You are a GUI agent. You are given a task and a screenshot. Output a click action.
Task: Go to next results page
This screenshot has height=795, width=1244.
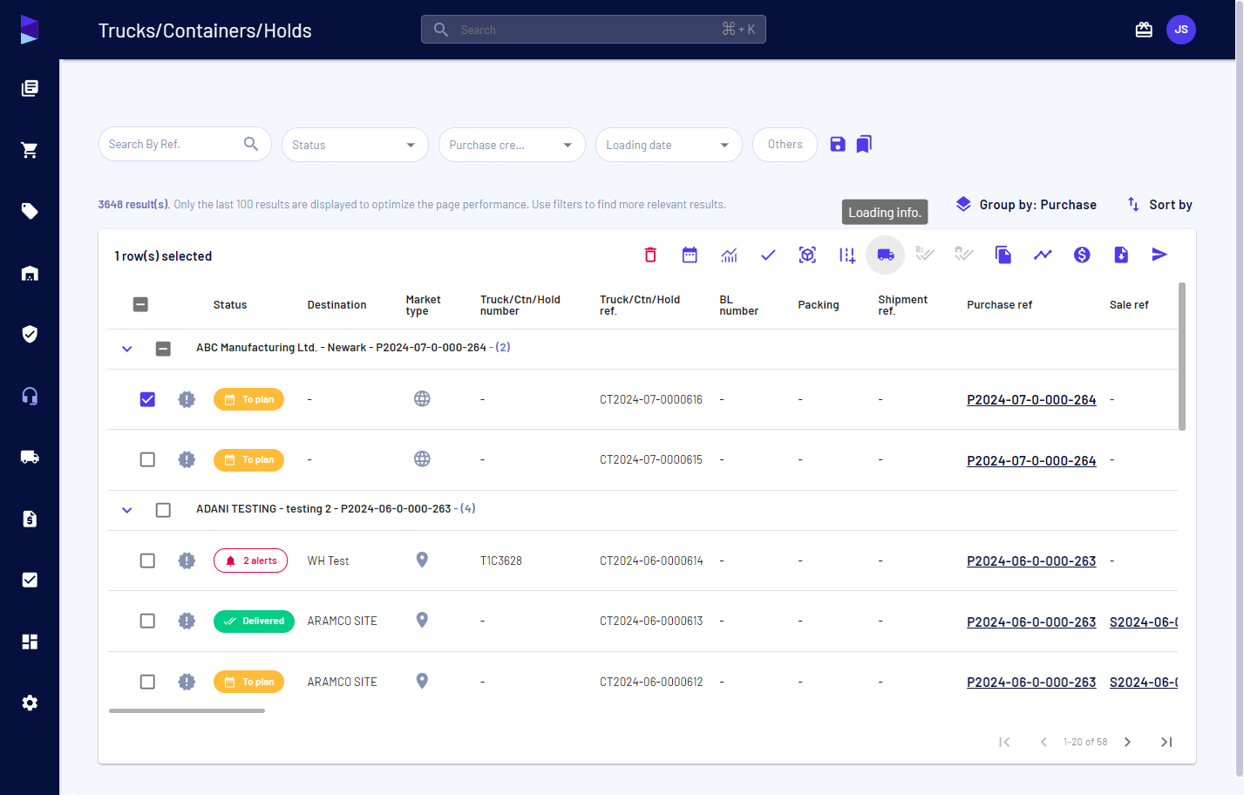(x=1127, y=742)
